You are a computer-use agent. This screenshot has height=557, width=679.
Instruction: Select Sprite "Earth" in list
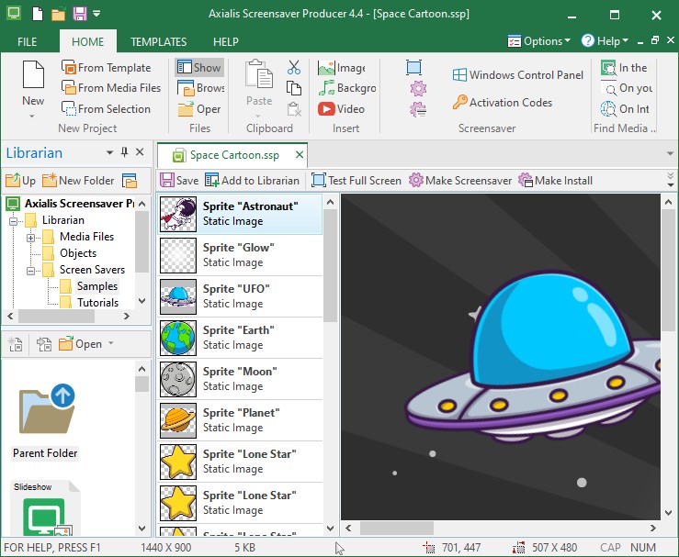(240, 338)
